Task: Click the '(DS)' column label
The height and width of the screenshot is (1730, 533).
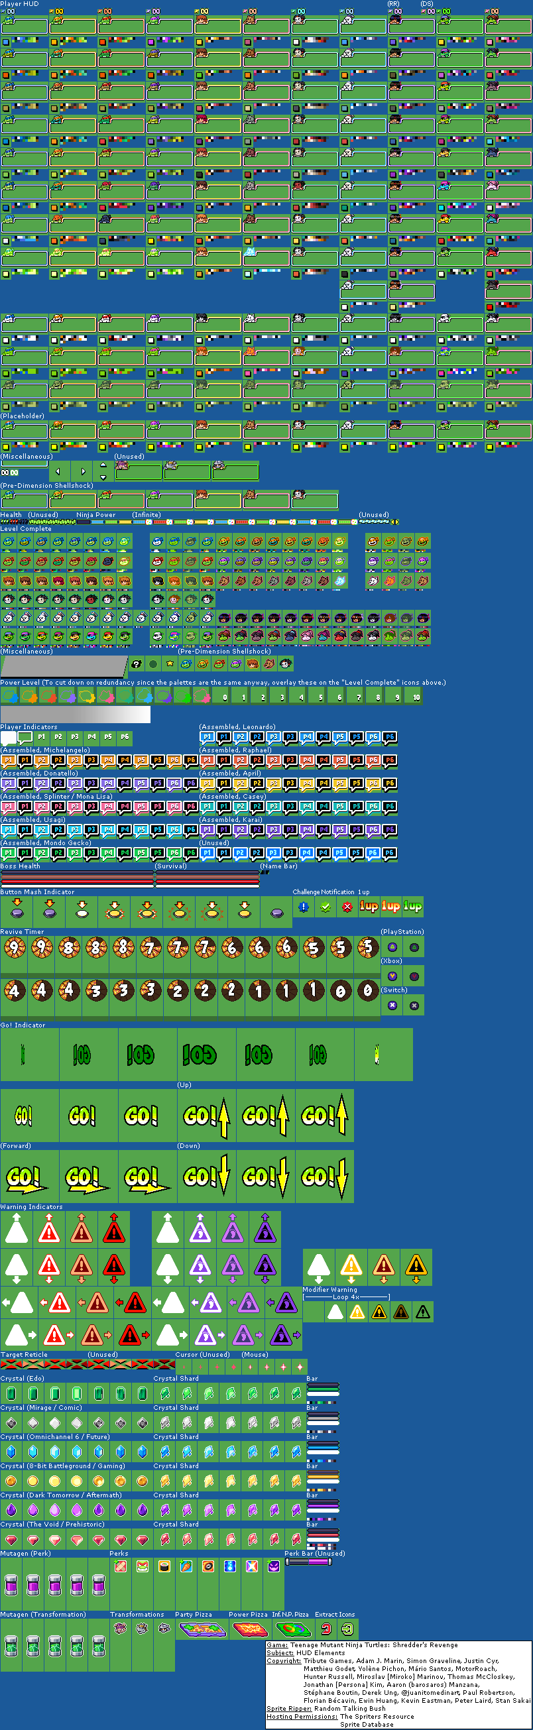Action: point(427,4)
